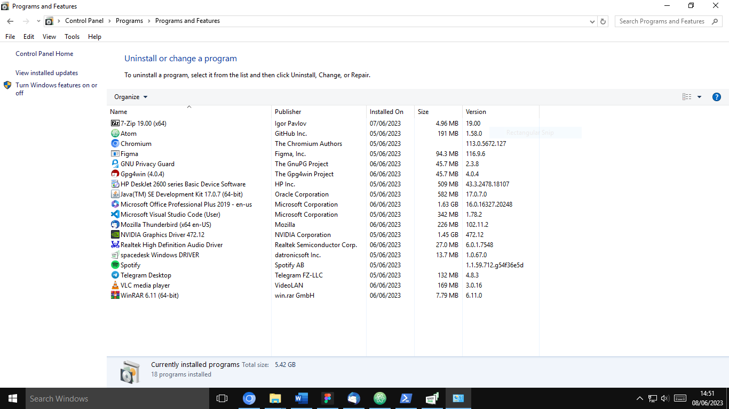Click the Chromium icon in program list

tap(115, 143)
